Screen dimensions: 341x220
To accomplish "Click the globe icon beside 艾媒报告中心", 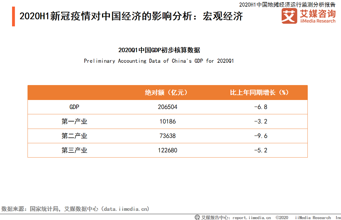I will point(197,217).
